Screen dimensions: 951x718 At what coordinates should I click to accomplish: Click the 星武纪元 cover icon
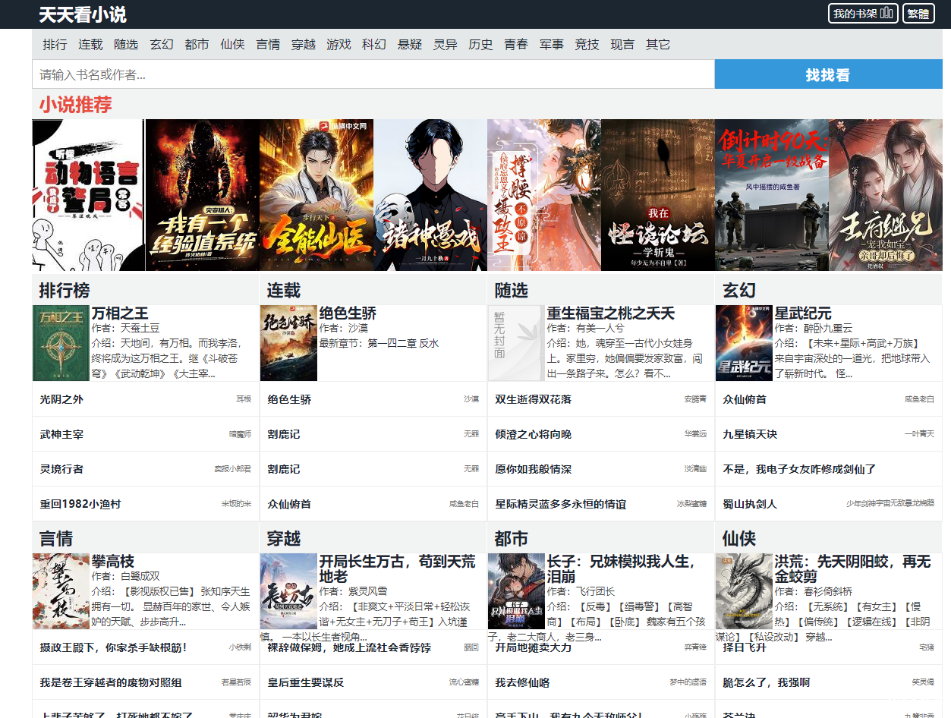(x=743, y=343)
